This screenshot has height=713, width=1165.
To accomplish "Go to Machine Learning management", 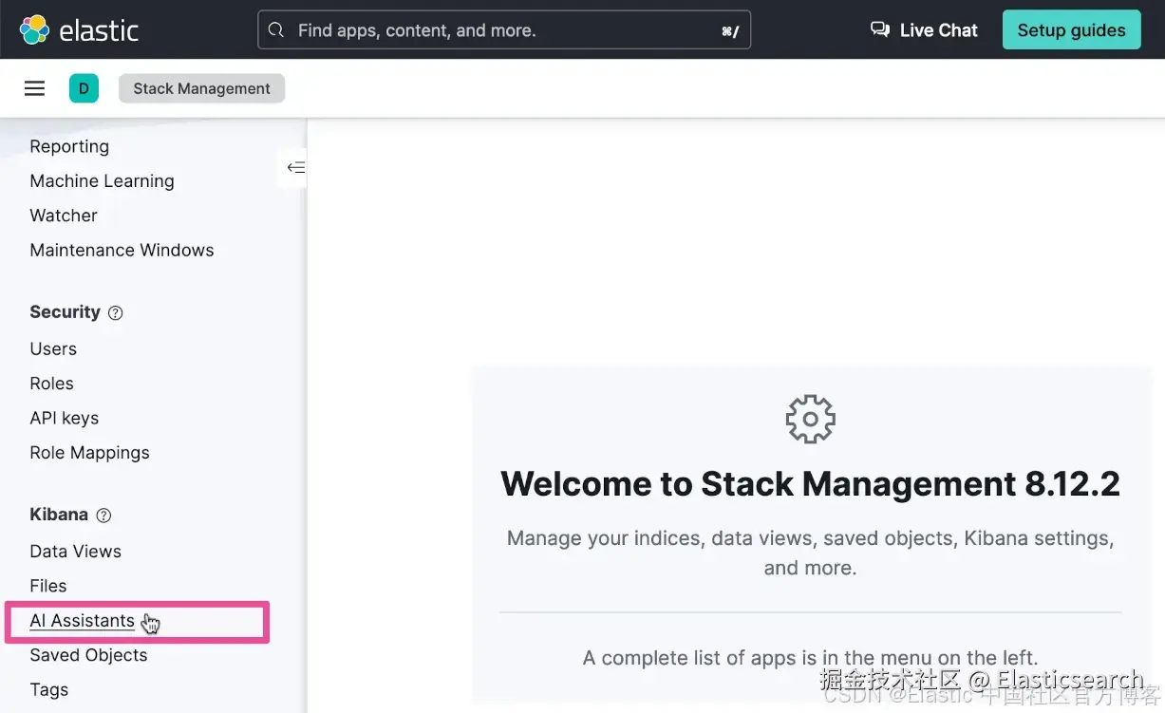I will point(102,180).
